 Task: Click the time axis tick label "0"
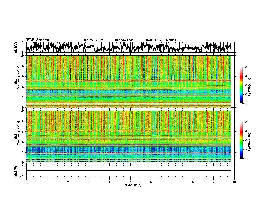(26, 182)
